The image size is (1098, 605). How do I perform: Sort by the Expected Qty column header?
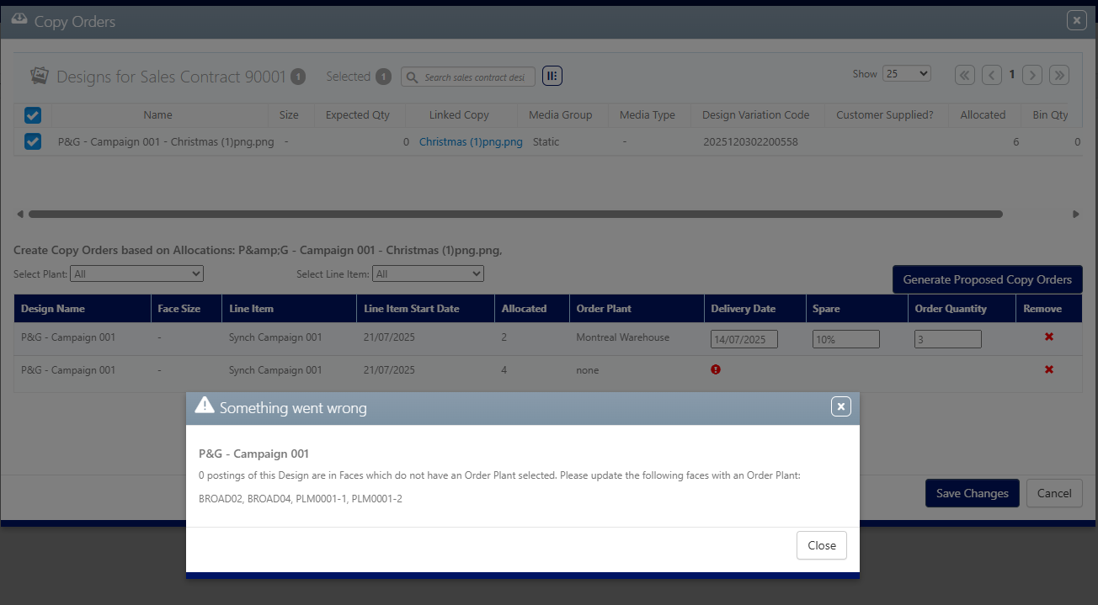click(358, 115)
